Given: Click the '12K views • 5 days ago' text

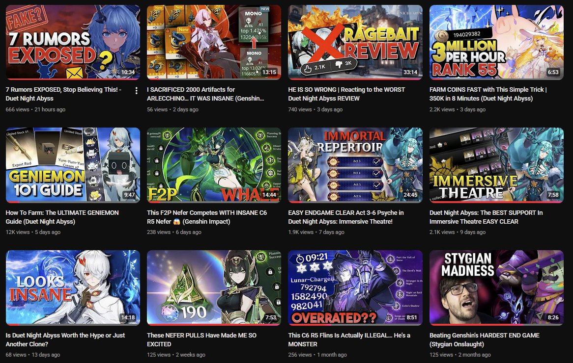Looking at the screenshot, I should [33, 232].
